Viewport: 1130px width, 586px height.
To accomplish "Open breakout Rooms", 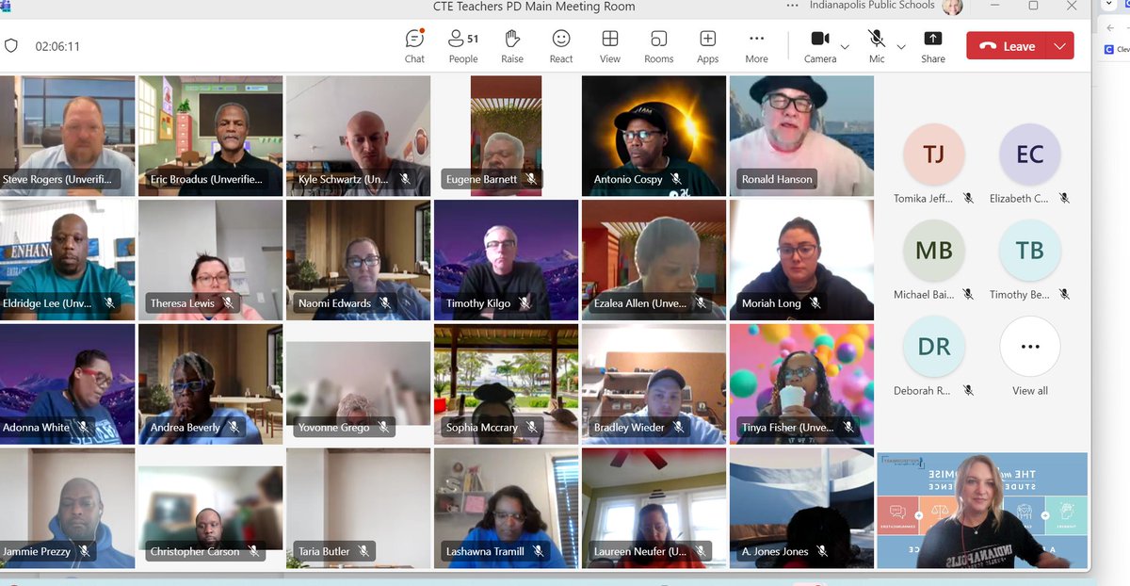I will click(x=659, y=45).
